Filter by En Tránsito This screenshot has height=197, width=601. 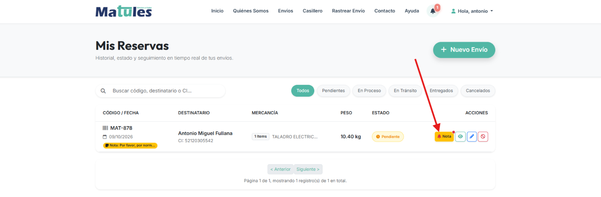(405, 91)
